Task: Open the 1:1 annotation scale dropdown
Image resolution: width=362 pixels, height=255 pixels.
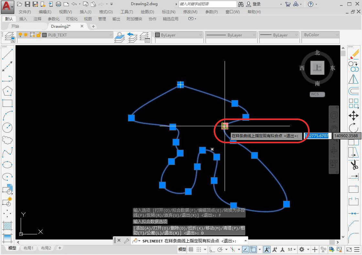Action: [x=292, y=249]
